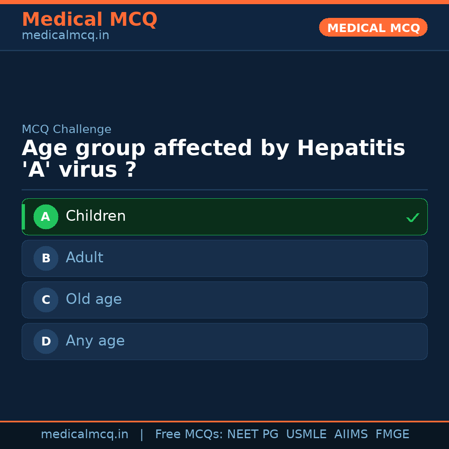Open the medicalmcq.in link in footer

pos(84,434)
